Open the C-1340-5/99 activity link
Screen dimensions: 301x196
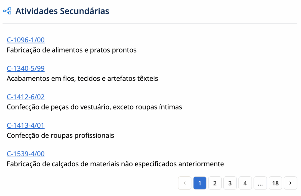coord(26,68)
